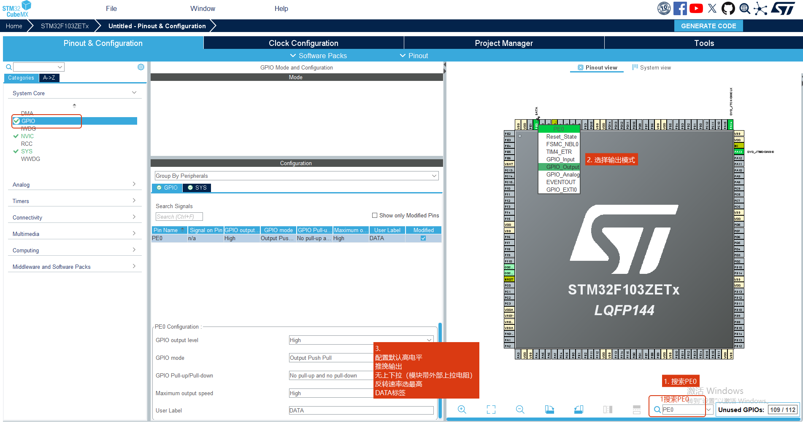Rotate the chip view clockwise
The image size is (803, 423).
coord(549,410)
